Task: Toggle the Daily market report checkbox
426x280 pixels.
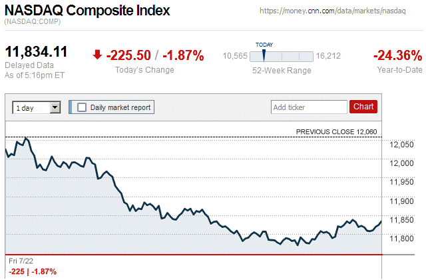Action: 82,107
